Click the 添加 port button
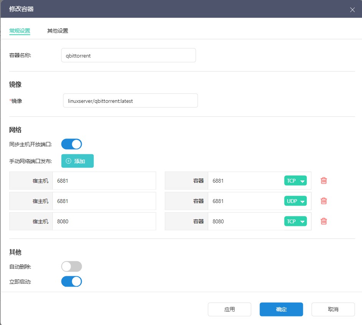The image size is (362, 325). tap(78, 161)
